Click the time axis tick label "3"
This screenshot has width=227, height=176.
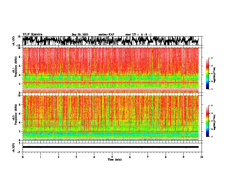point(76,157)
